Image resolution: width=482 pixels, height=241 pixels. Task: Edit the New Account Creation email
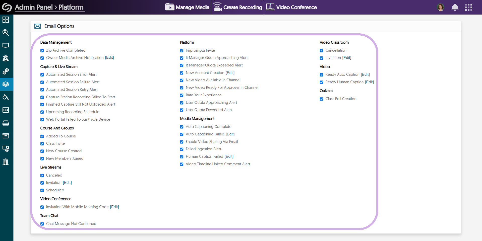pyautogui.click(x=230, y=73)
